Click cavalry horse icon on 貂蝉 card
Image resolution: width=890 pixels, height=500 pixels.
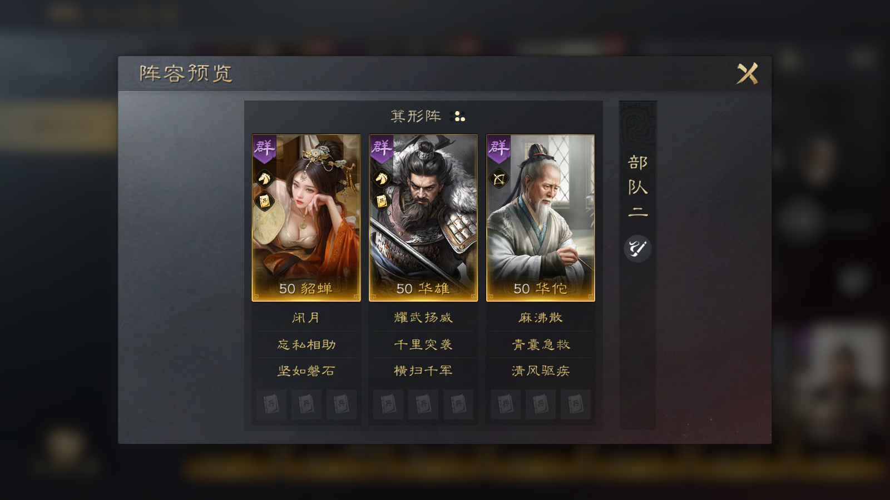coord(265,178)
